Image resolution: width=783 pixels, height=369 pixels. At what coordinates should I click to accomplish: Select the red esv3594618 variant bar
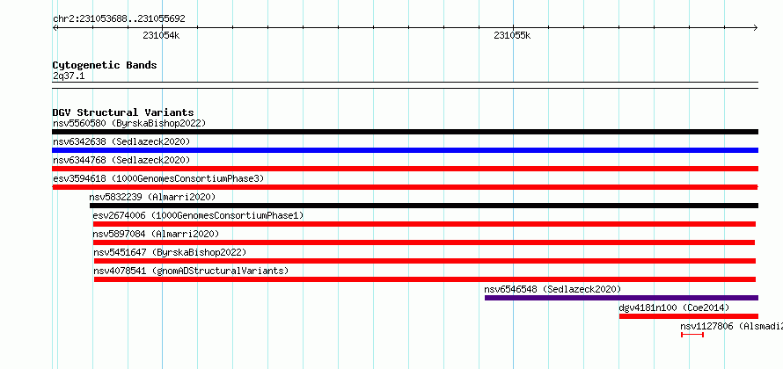tap(405, 187)
